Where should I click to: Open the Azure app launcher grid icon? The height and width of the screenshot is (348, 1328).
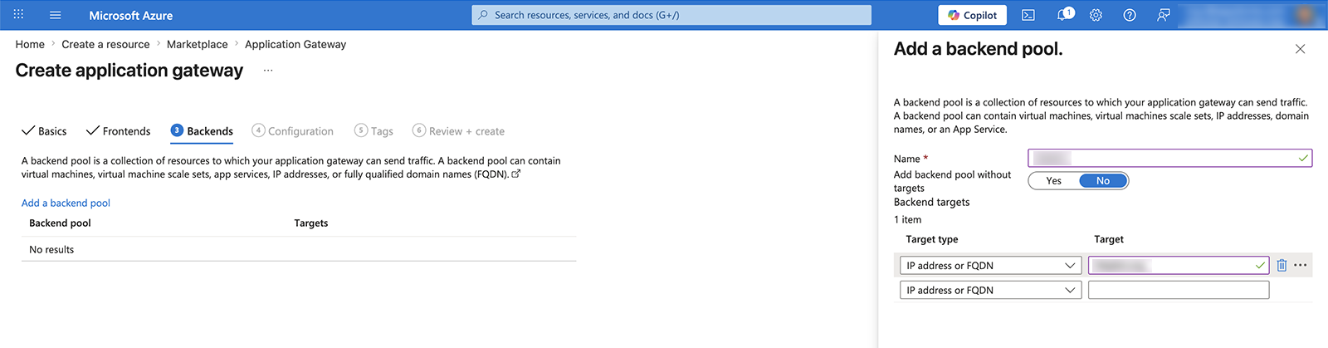click(x=18, y=15)
